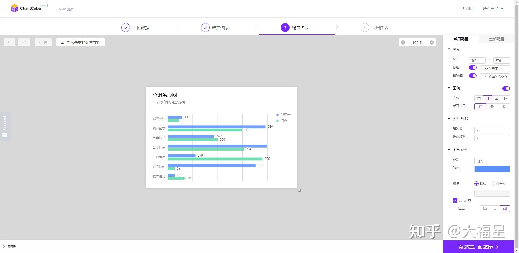Image resolution: width=519 pixels, height=253 pixels.
Task: Select the 自定义 thickness radio button
Action: [x=493, y=184]
